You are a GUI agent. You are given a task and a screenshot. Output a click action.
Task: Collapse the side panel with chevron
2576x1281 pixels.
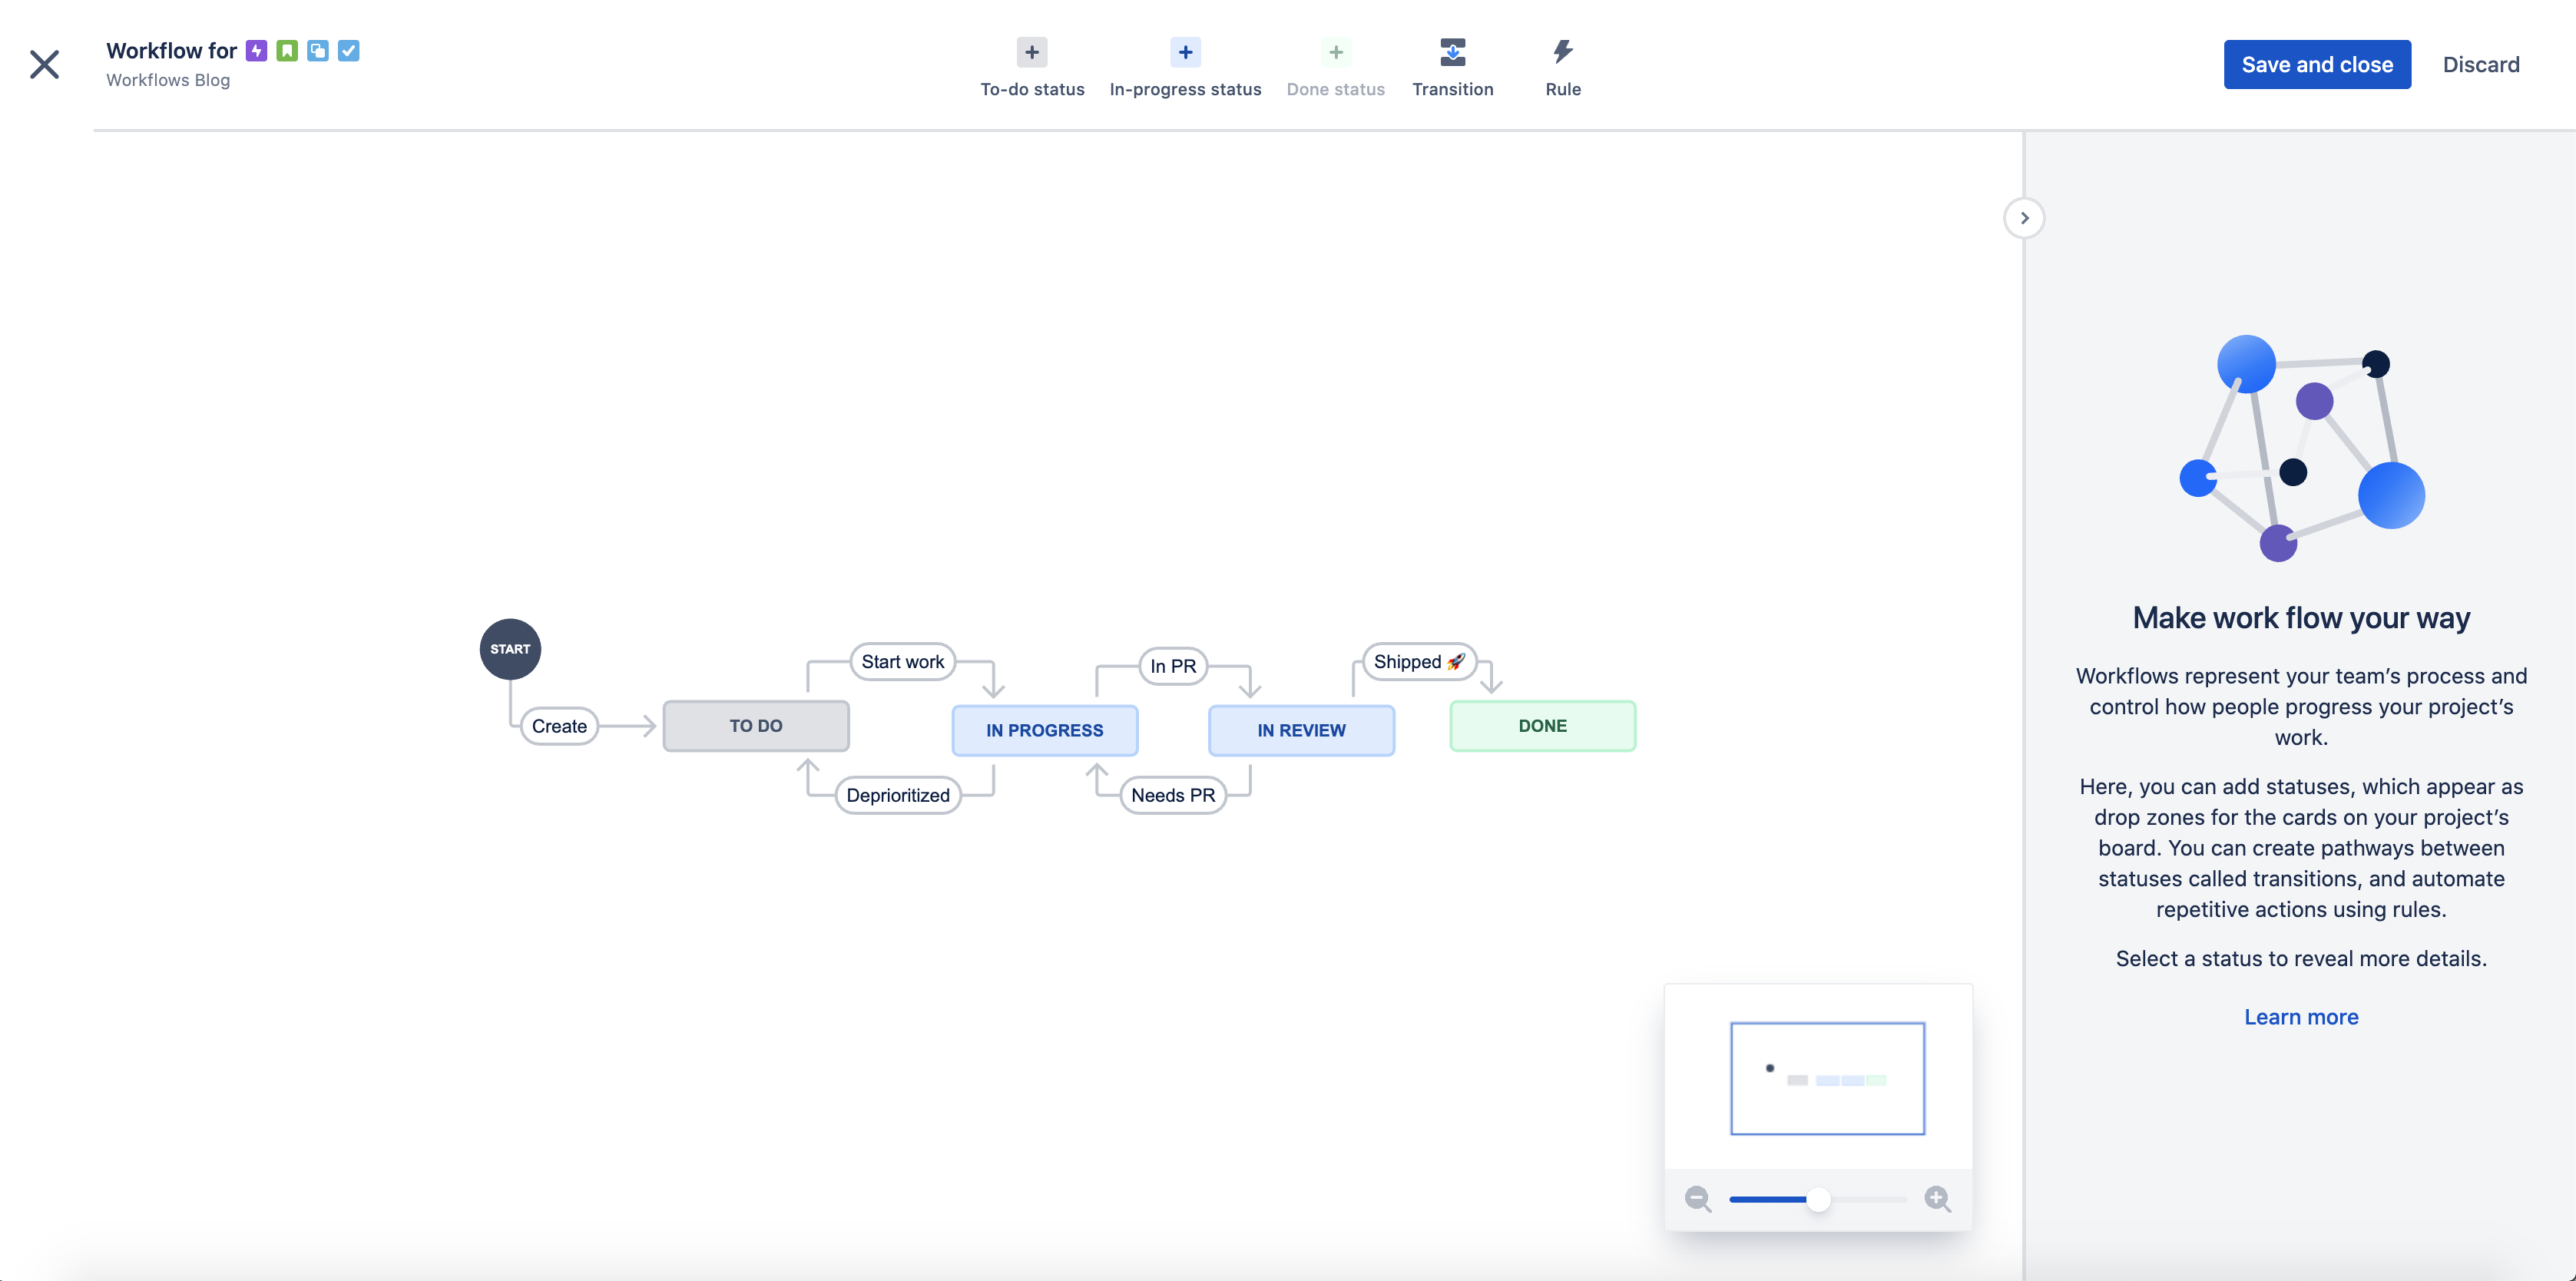point(2024,218)
